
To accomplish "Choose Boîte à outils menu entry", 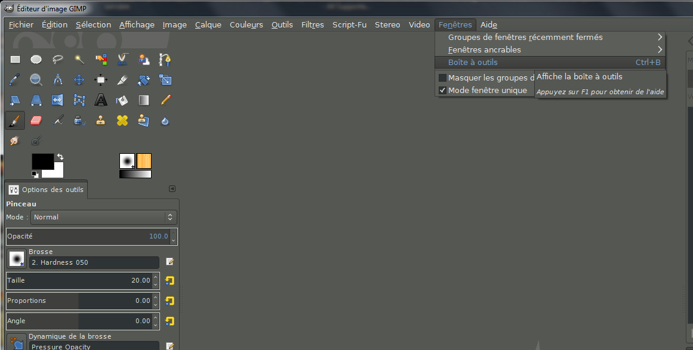I will point(550,62).
